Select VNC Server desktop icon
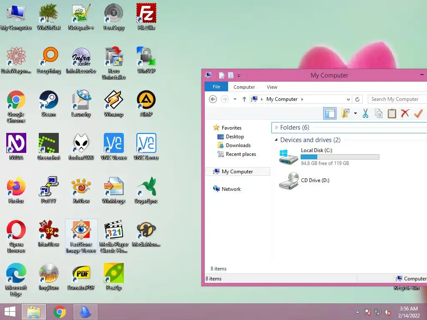Viewport: 427px width, 320px height. click(x=146, y=146)
